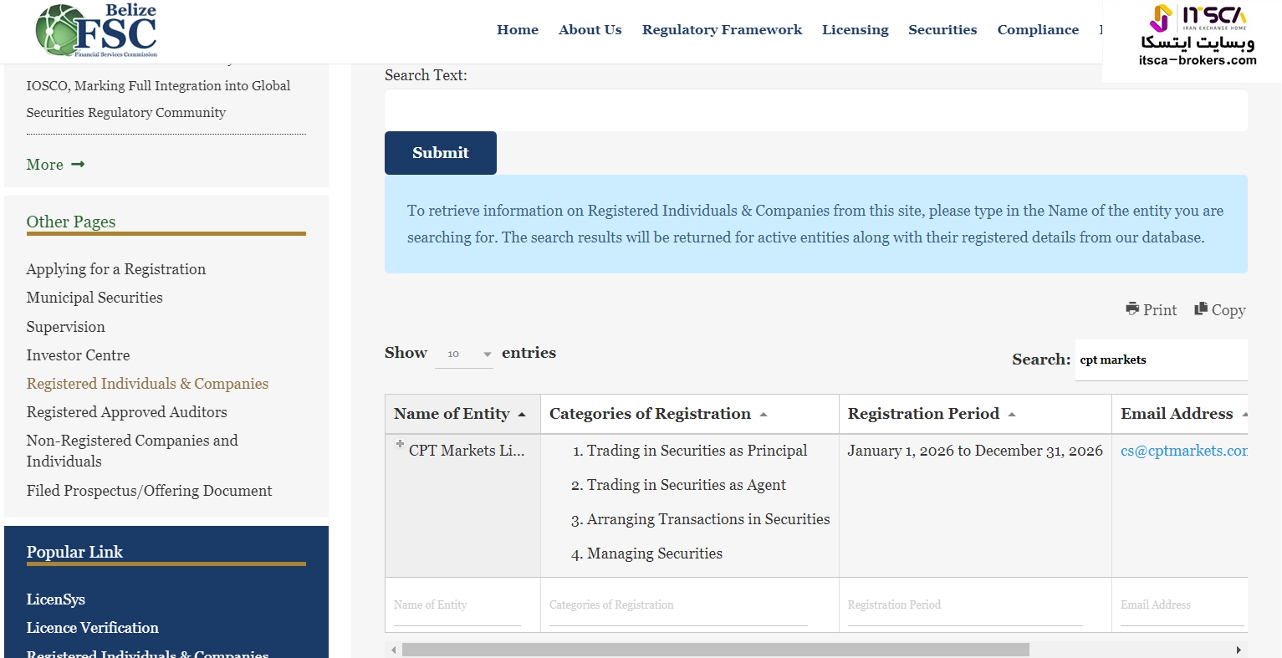Click the Search Text input field
Screen dimensions: 1282x658
click(815, 110)
